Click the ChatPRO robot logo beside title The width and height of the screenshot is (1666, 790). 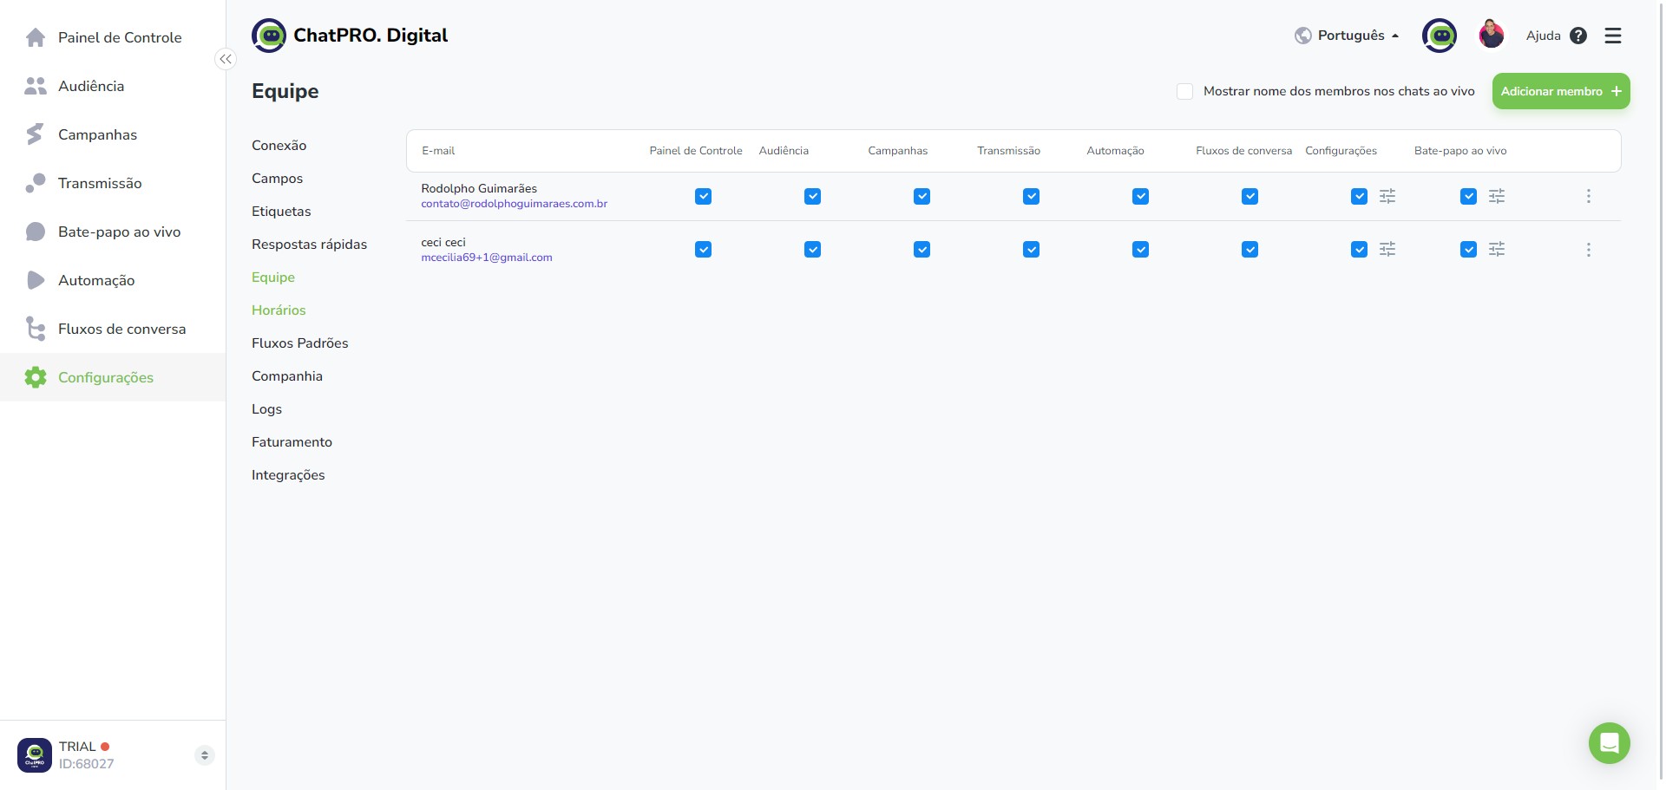point(269,36)
